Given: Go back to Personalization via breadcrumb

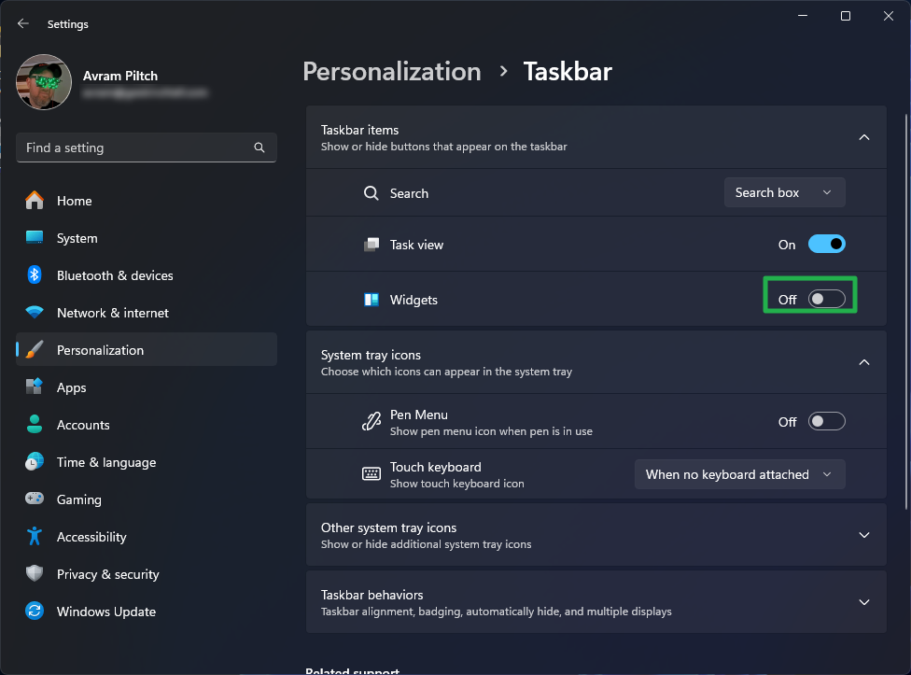Looking at the screenshot, I should (391, 71).
